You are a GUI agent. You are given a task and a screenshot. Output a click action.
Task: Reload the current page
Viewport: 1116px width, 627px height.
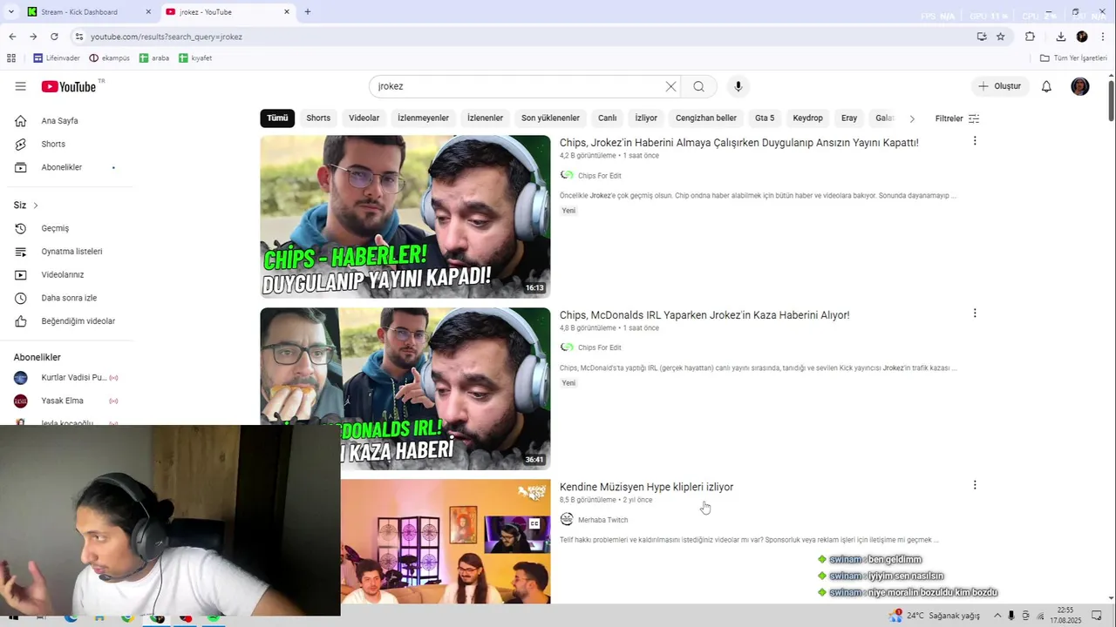(54, 37)
